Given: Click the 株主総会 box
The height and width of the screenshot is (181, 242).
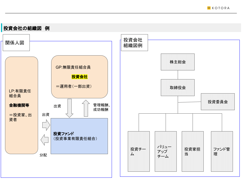Looking at the screenshot, I should coord(178,62).
